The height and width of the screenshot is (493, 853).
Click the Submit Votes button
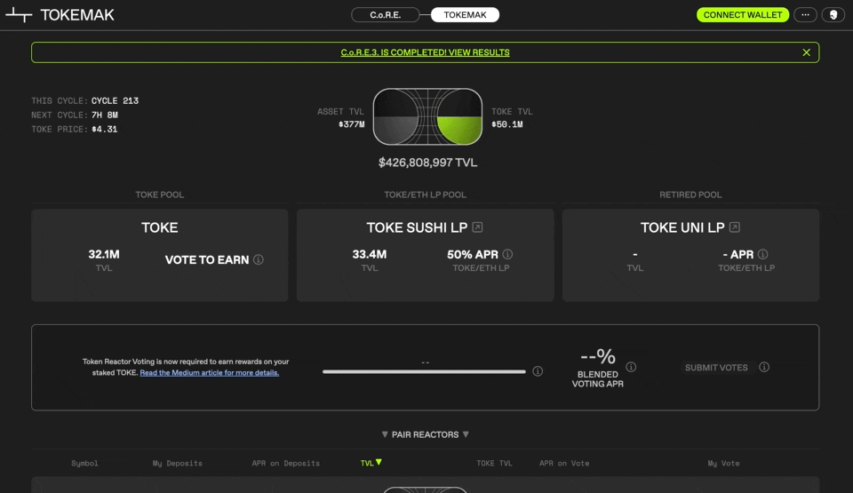[x=716, y=367]
